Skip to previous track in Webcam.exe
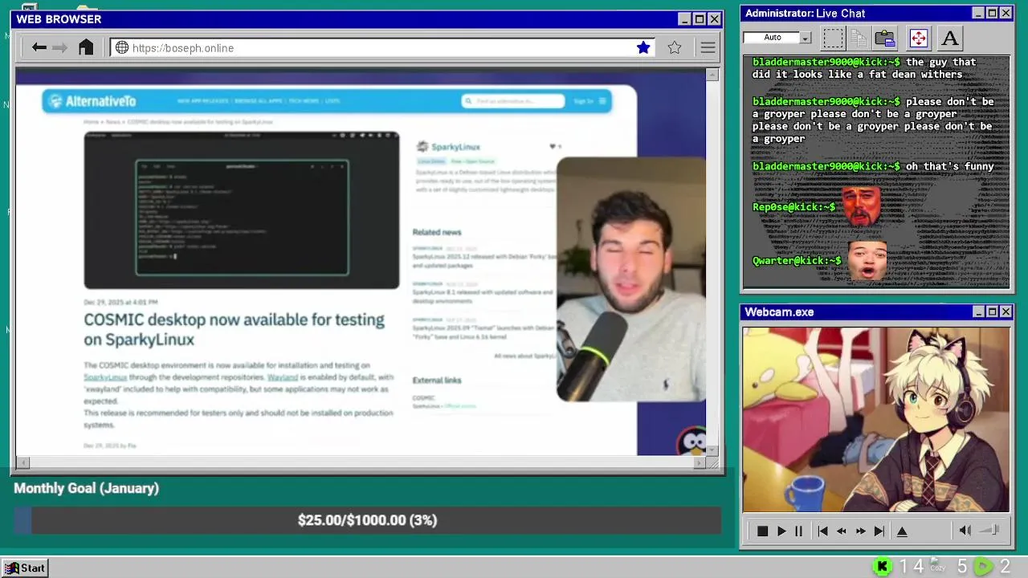 [822, 531]
